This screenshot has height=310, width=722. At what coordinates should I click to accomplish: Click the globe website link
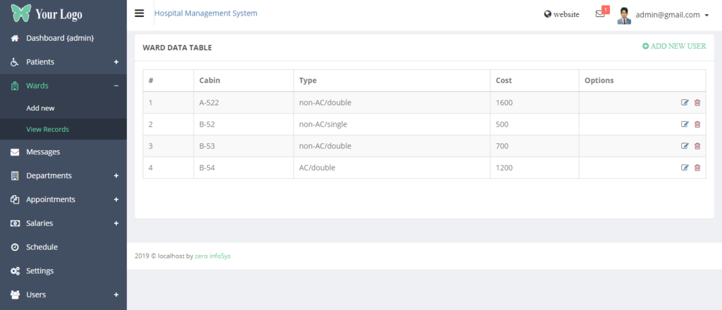point(561,14)
